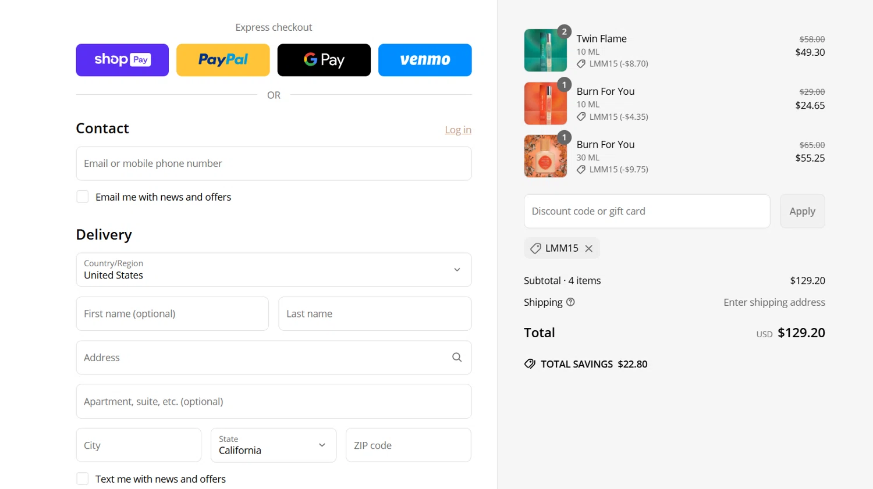
Task: Remove the LMM15 discount code
Action: tap(589, 248)
